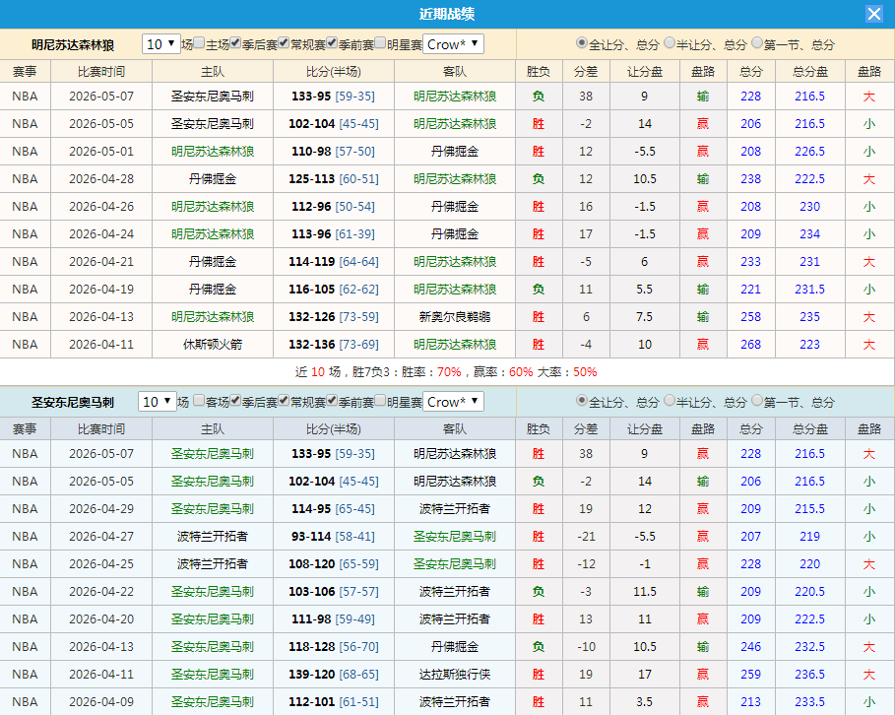This screenshot has height=715, width=895.
Task: Open the Crow* dropdown in 圣安东尼奥马刺 section
Action: coord(453,402)
